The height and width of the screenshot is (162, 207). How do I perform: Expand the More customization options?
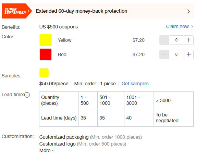point(47,150)
